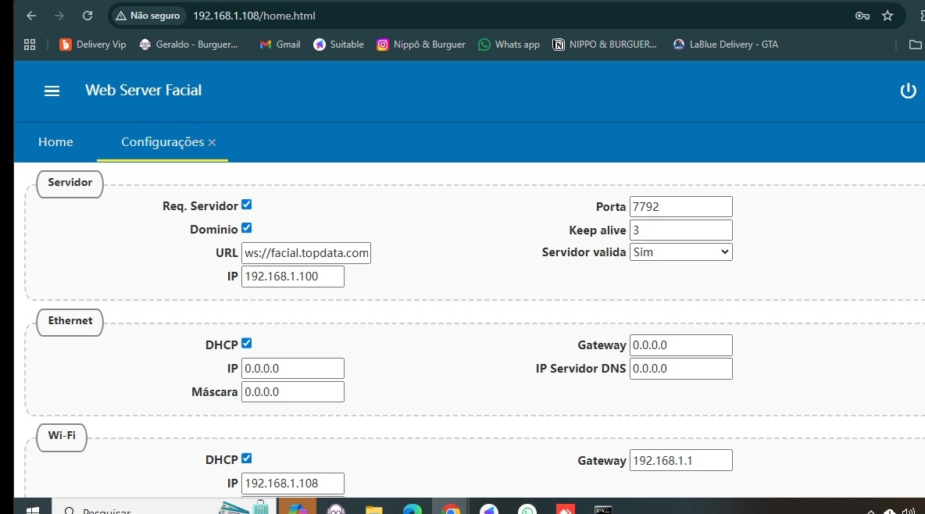The height and width of the screenshot is (514, 925).
Task: Open the hamburger navigation menu
Action: point(52,91)
